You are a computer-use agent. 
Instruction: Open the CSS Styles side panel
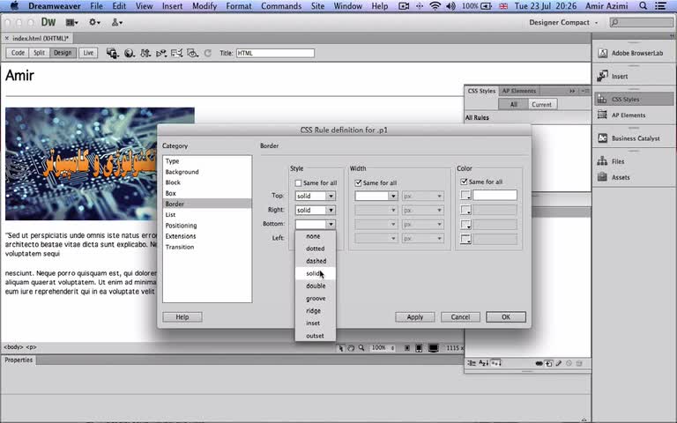click(633, 99)
